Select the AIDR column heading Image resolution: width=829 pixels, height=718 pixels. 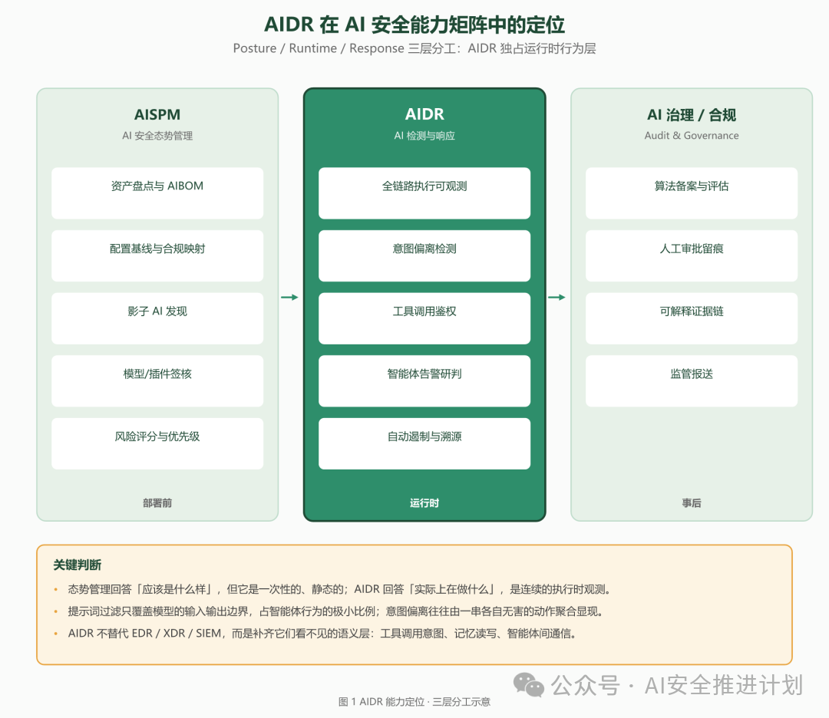(x=424, y=114)
